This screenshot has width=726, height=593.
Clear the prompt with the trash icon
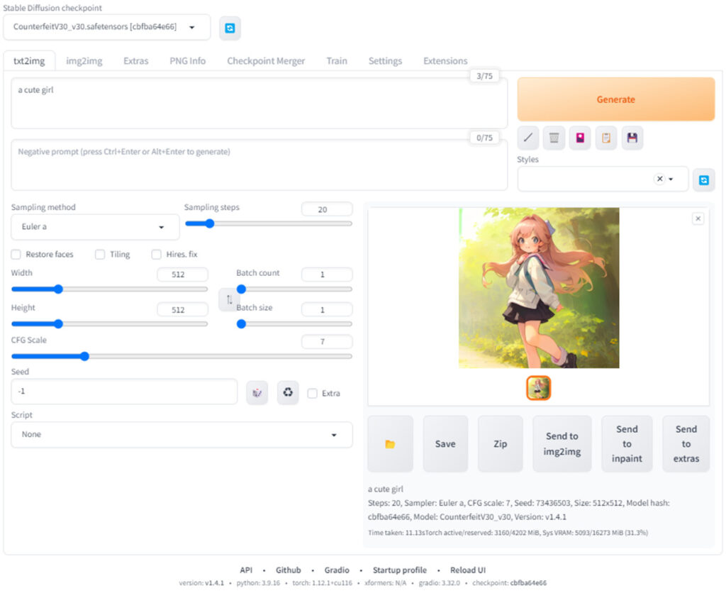tap(554, 138)
